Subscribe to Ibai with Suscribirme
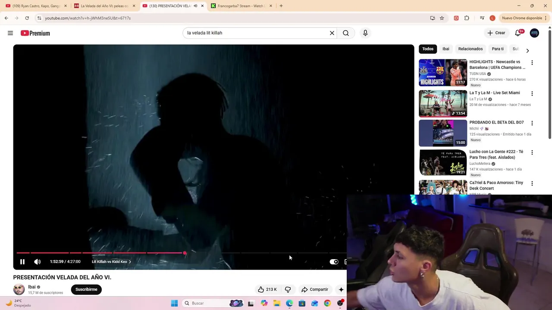 point(86,289)
